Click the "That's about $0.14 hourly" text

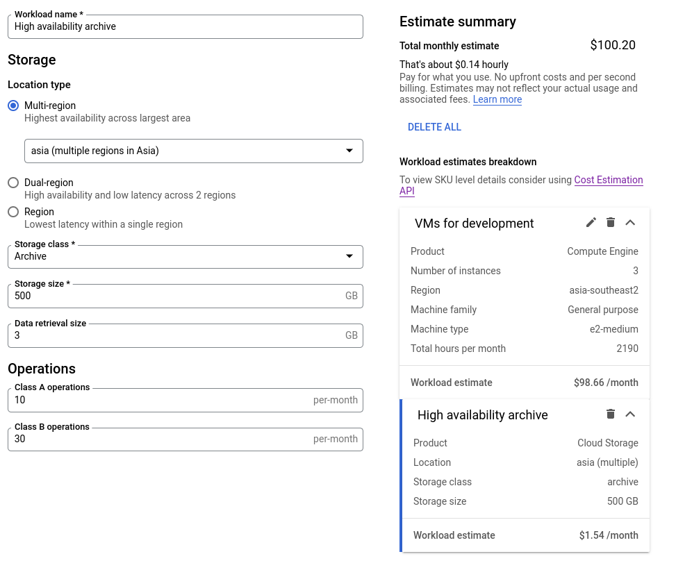(x=454, y=65)
